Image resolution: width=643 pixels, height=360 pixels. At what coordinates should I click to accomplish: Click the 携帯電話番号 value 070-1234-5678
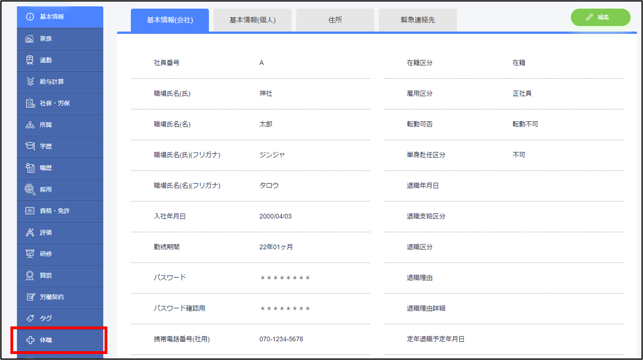click(281, 339)
